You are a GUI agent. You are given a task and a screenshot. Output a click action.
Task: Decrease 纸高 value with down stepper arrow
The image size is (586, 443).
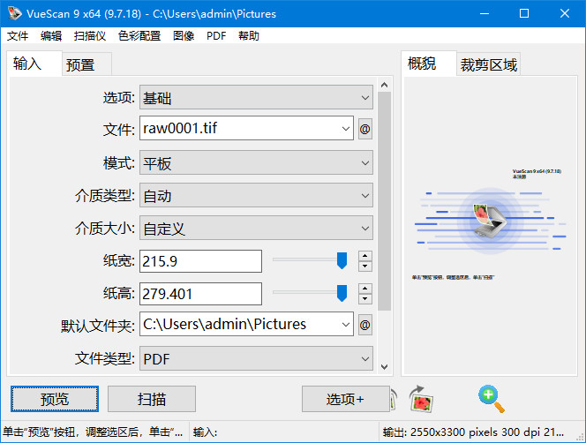point(365,299)
